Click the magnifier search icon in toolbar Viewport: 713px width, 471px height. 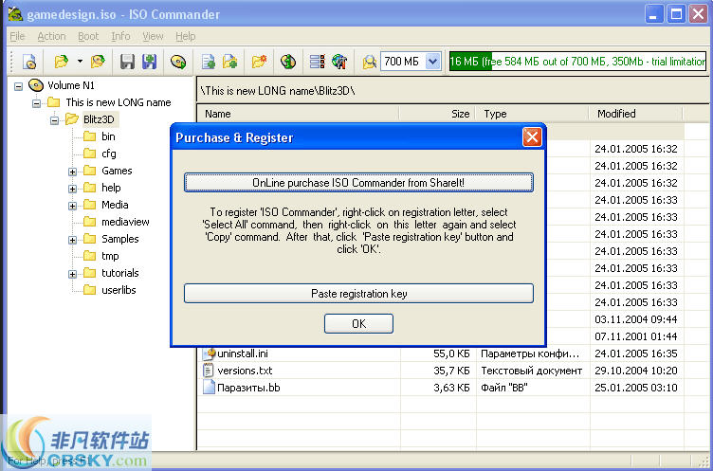[x=369, y=62]
